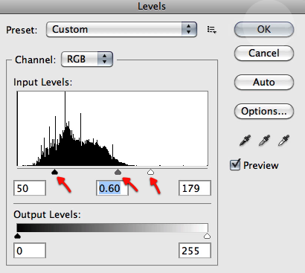Click the input shadow black slider handle
The height and width of the screenshot is (273, 305).
[54, 172]
